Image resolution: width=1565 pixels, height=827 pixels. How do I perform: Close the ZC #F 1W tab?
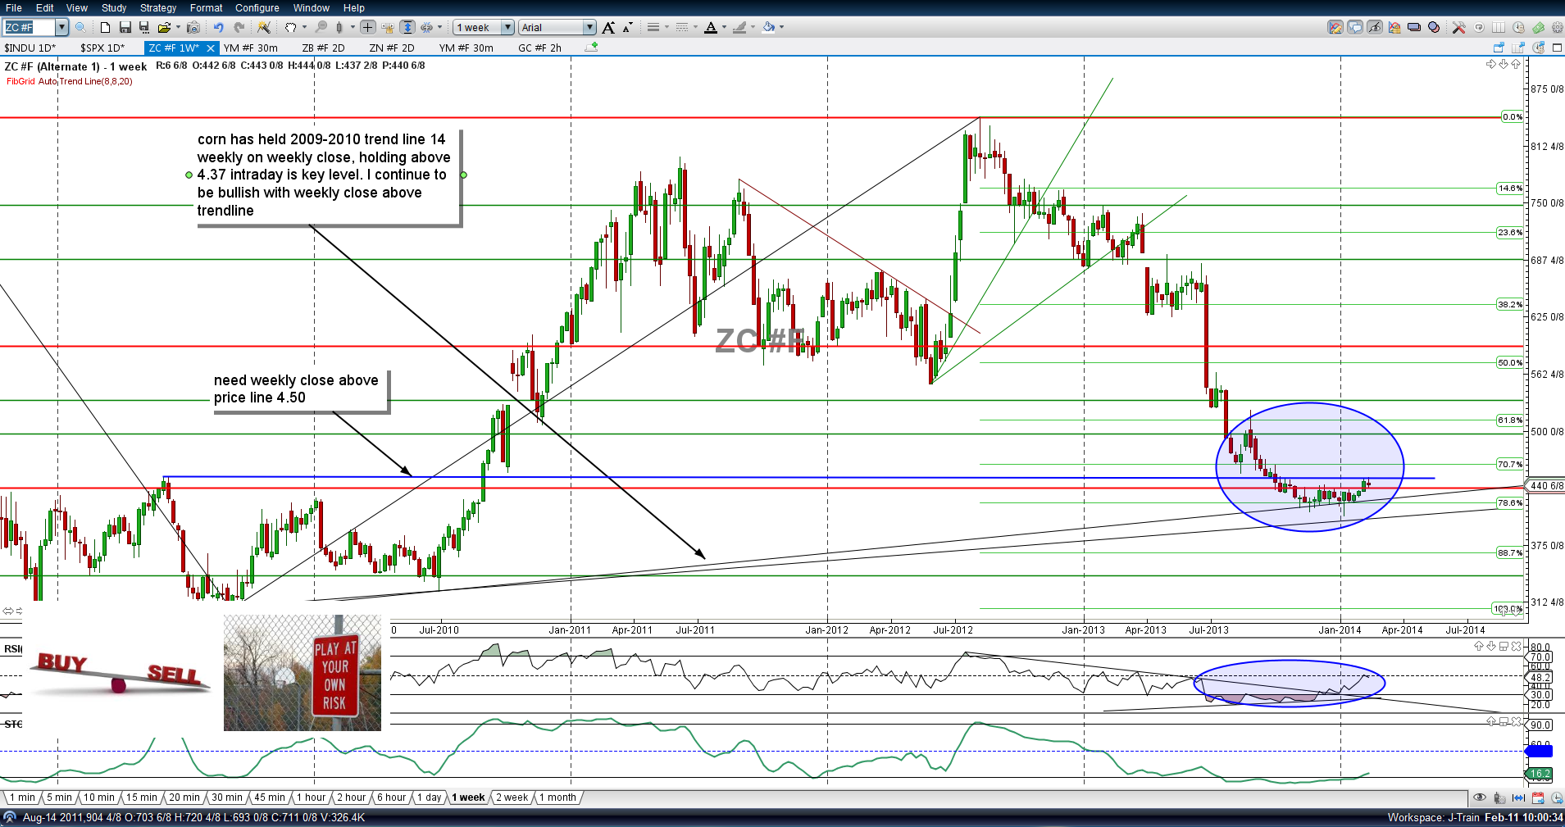tap(210, 48)
